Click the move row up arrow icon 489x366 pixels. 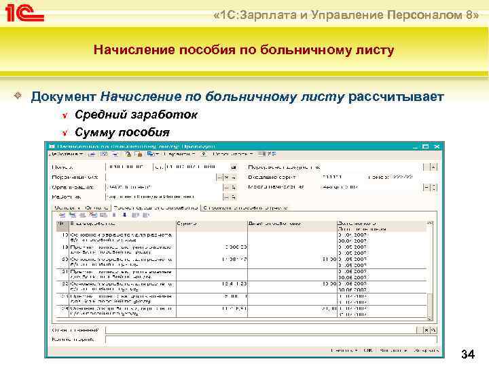[114, 215]
